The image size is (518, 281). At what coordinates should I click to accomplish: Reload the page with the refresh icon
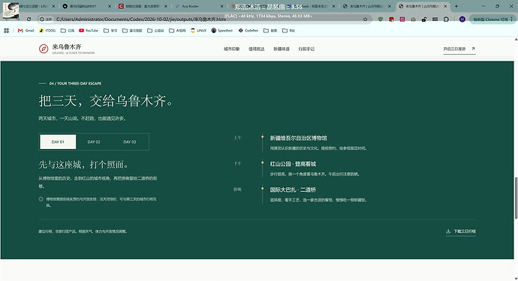(29, 19)
